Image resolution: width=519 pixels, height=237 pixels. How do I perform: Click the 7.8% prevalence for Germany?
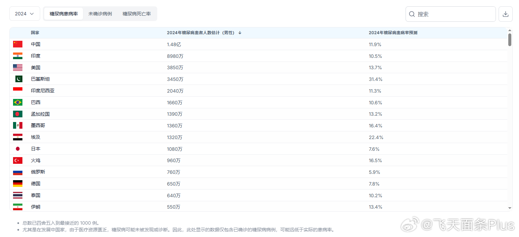374,184
